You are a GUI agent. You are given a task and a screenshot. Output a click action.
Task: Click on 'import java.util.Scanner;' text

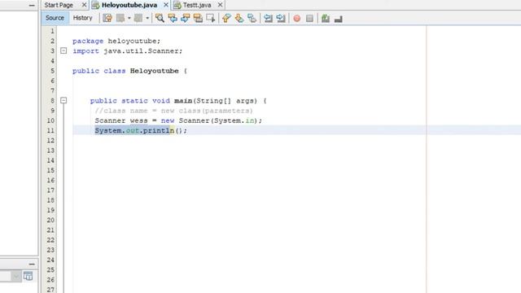point(128,50)
